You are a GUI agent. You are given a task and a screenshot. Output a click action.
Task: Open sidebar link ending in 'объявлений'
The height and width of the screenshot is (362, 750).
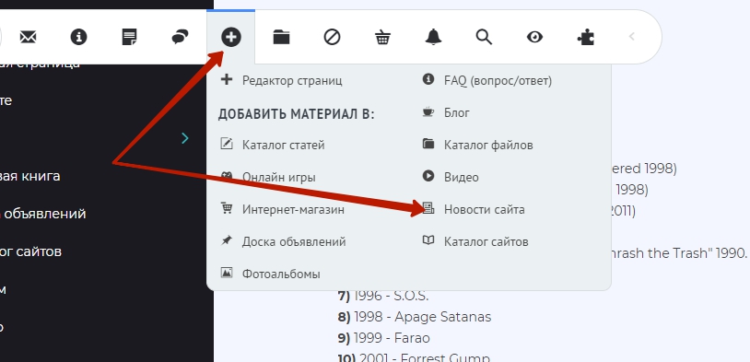tap(43, 214)
